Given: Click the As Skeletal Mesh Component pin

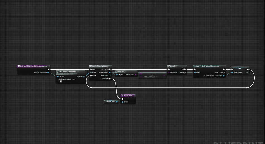Looking at the screenshot, I should coord(224,76).
